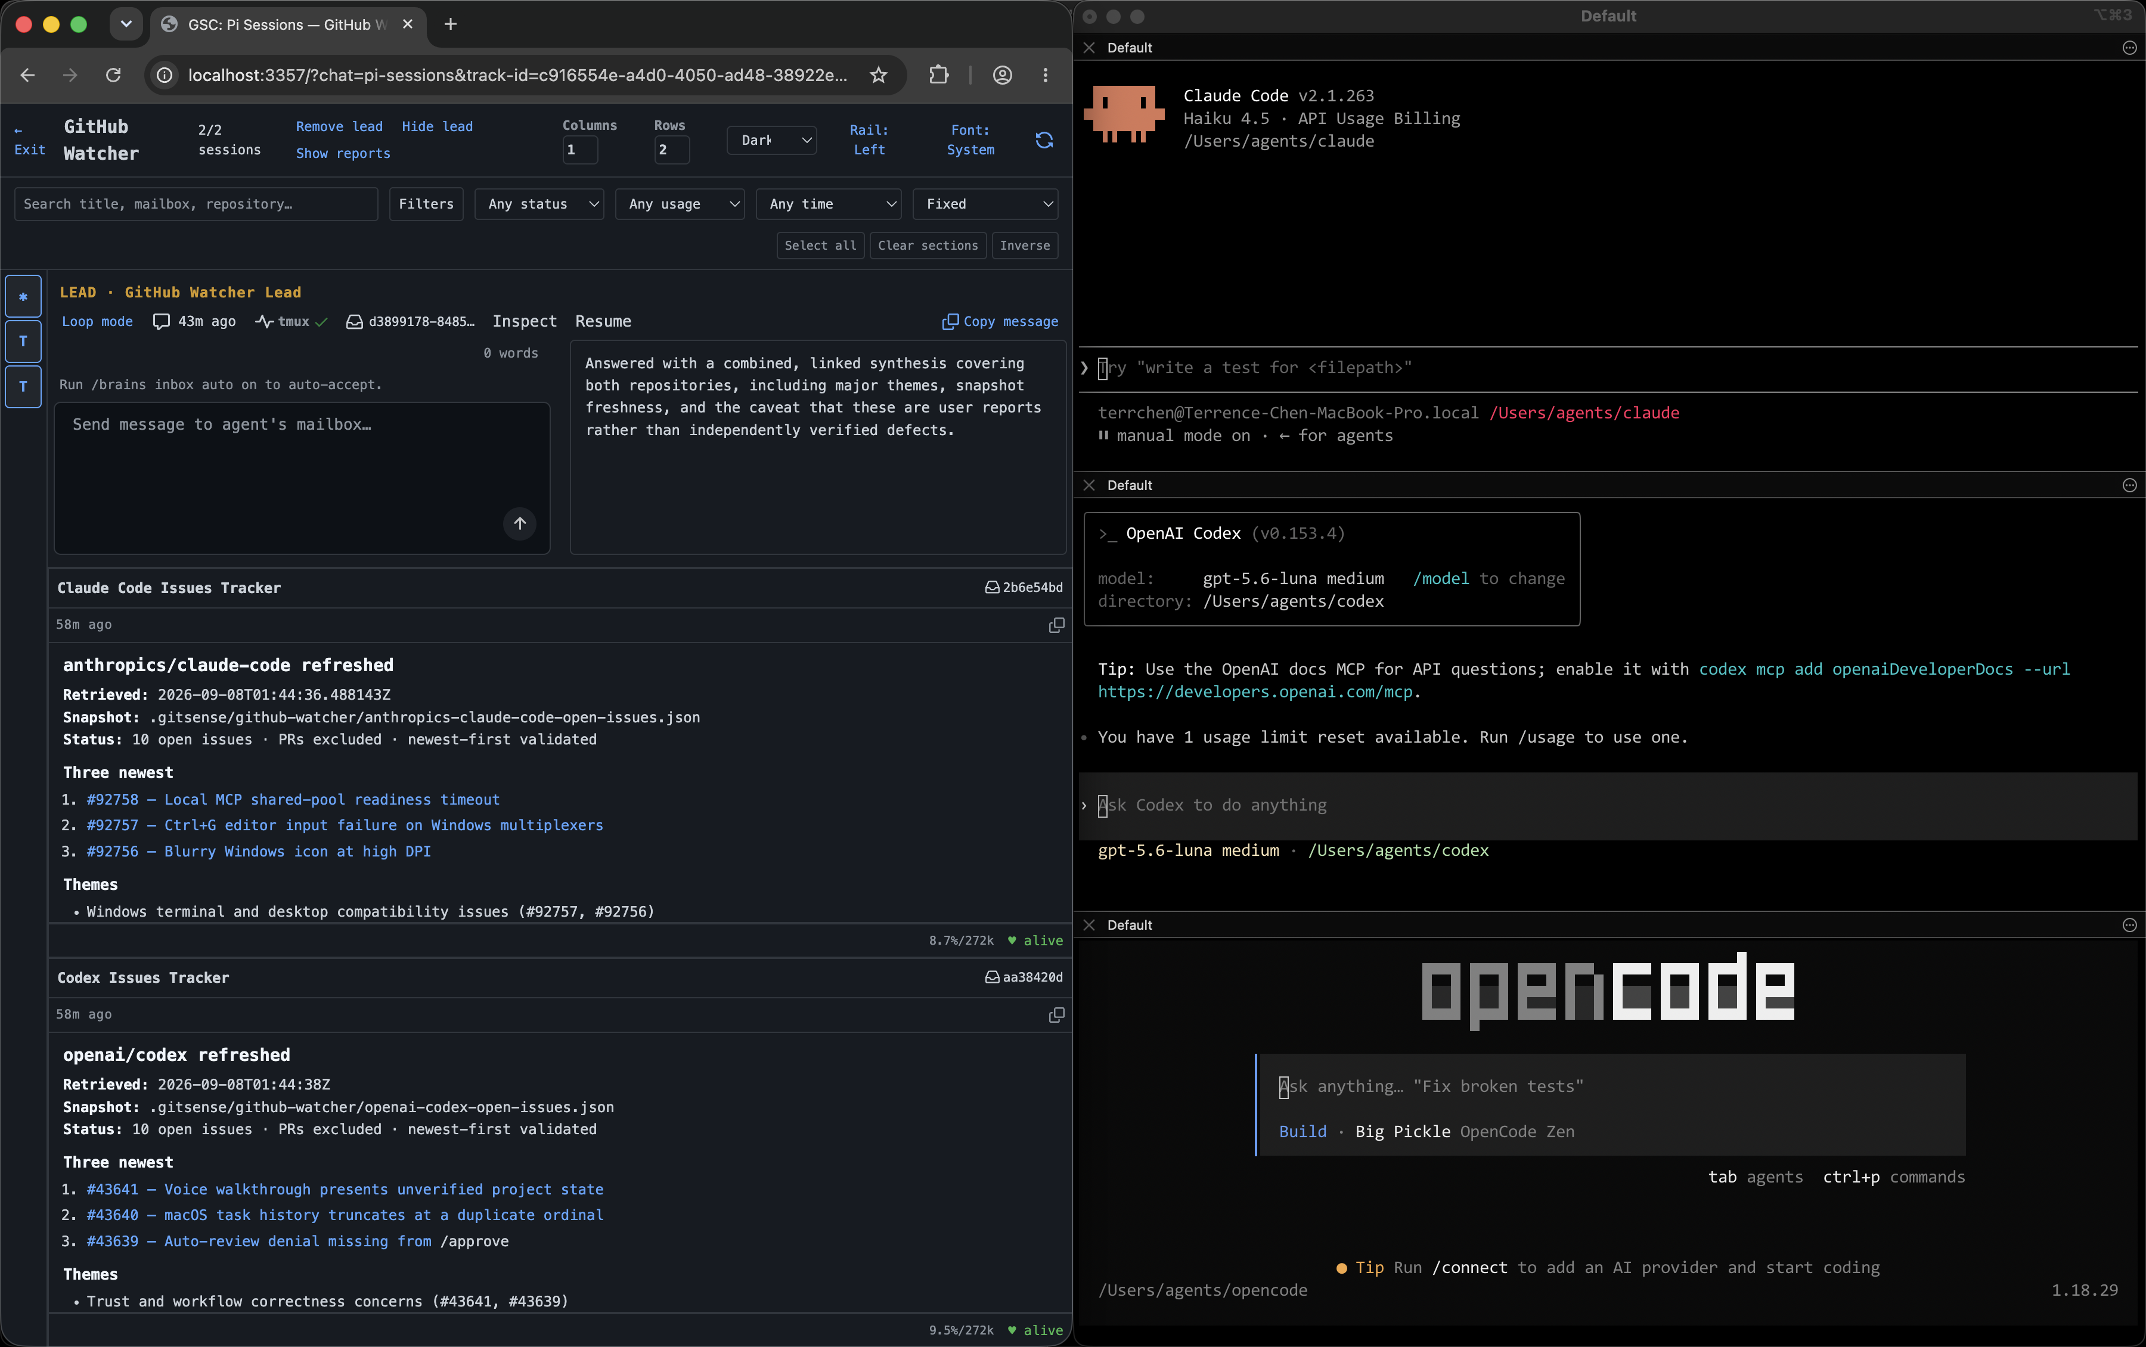Viewport: 2146px width, 1347px height.
Task: Open issue #43640 macOS task history link
Action: (345, 1215)
